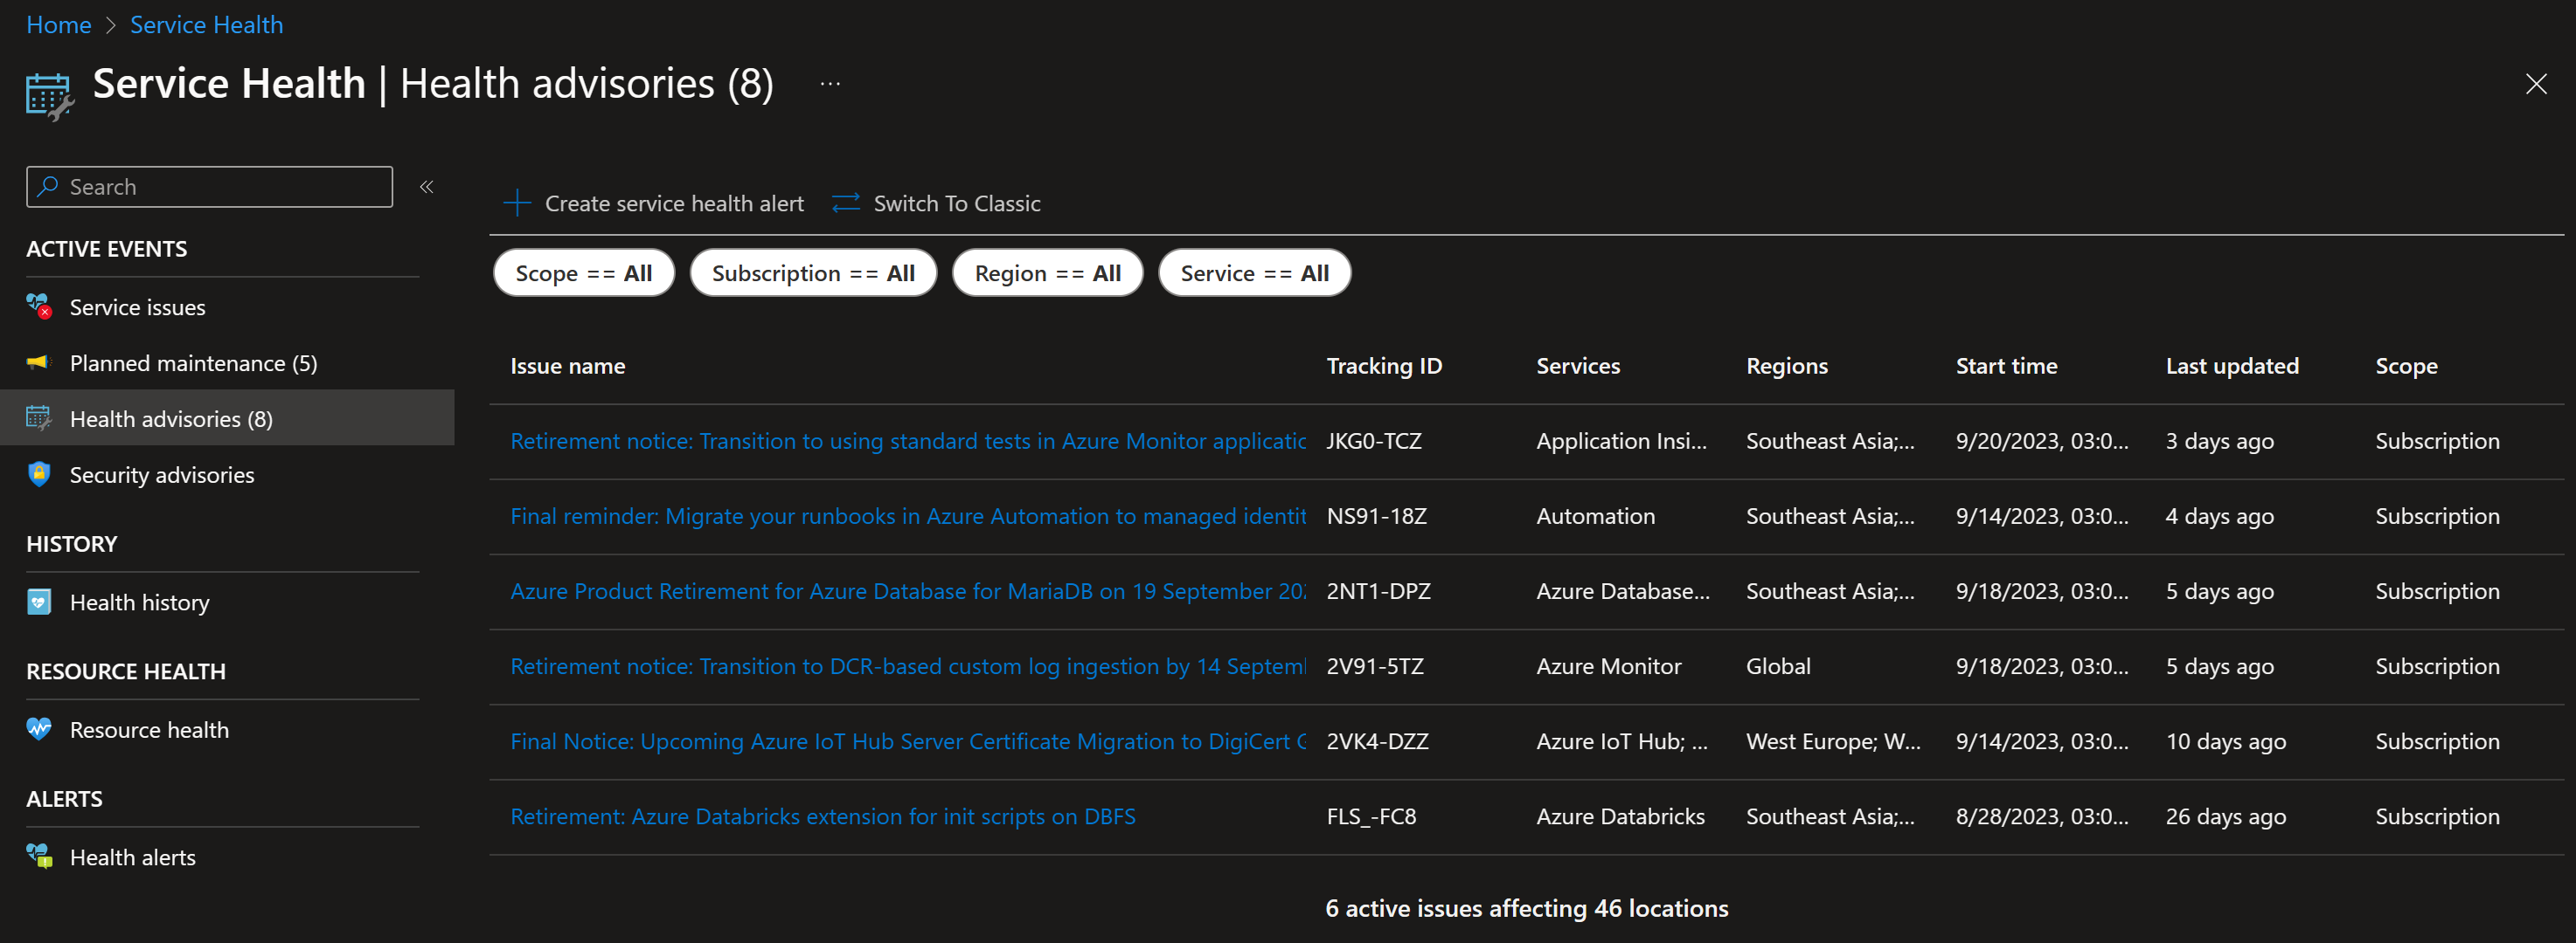This screenshot has width=2576, height=943.
Task: Click the Resource health heart icon
Action: coord(39,729)
